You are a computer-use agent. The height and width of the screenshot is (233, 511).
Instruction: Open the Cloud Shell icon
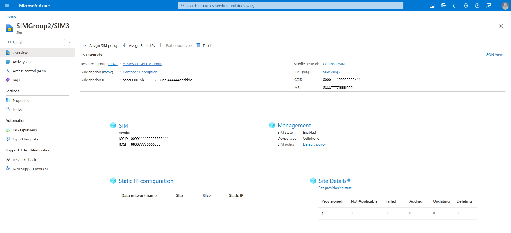click(432, 6)
